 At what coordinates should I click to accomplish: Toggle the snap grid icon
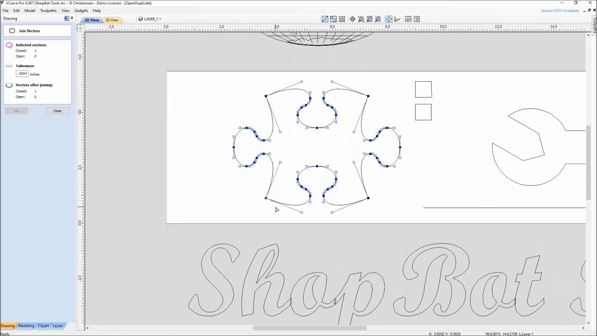coord(342,19)
